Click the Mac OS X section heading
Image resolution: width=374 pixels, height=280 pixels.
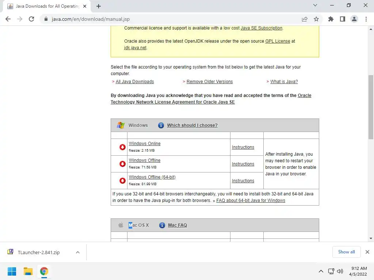point(138,225)
